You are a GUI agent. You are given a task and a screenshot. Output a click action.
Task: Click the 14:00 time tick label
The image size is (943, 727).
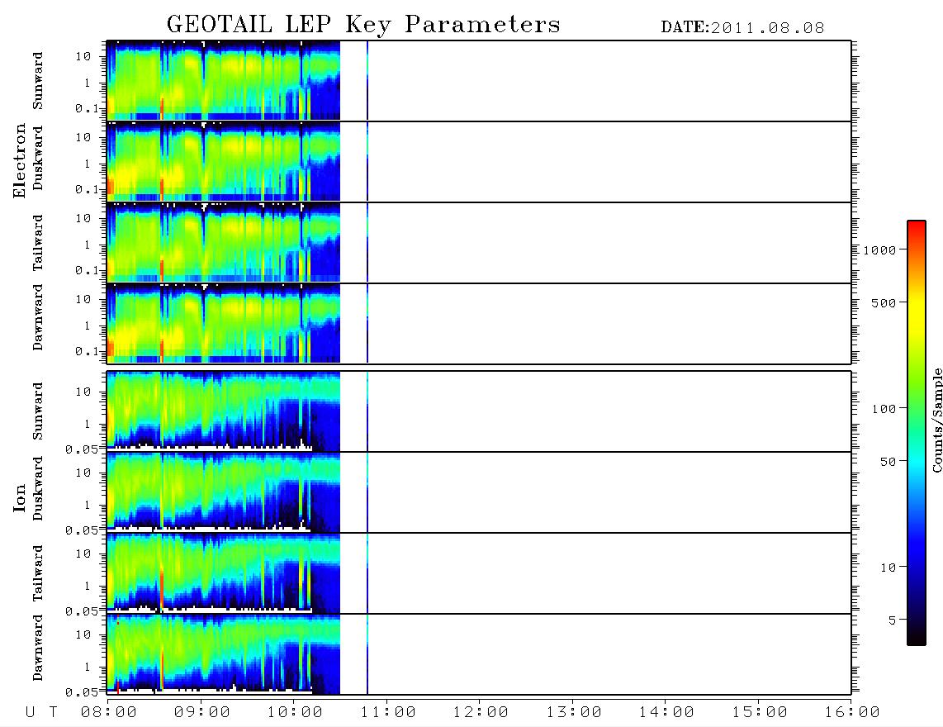click(x=666, y=713)
